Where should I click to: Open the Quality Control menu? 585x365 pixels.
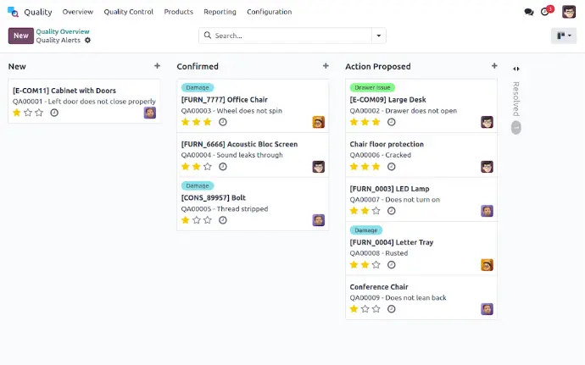pyautogui.click(x=128, y=12)
